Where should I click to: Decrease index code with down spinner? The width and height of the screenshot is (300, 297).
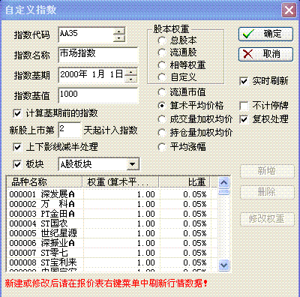pyautogui.click(x=118, y=38)
